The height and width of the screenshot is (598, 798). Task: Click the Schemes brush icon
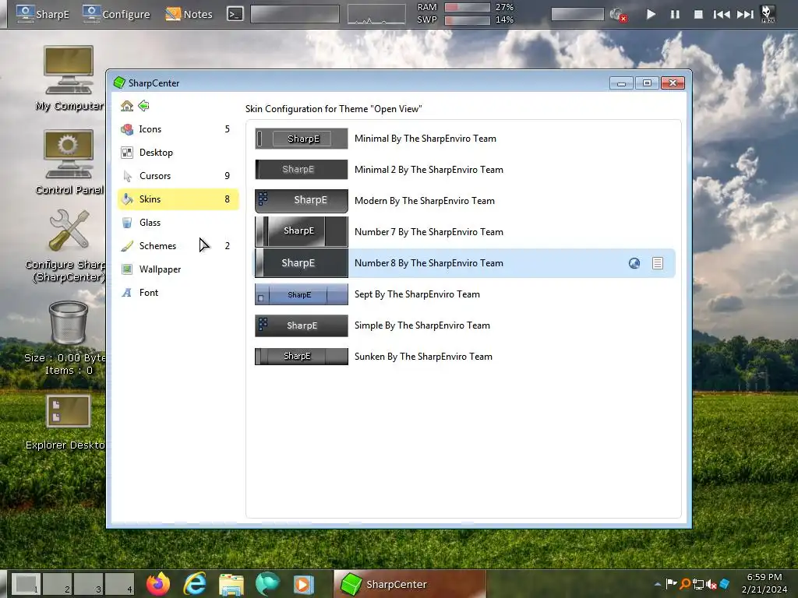[127, 246]
